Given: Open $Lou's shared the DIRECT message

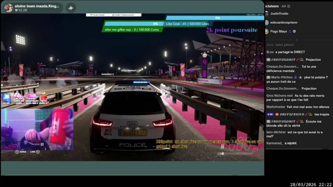Looking at the screenshot, I should pos(286,52).
